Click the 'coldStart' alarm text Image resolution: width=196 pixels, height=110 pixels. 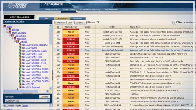[134, 94]
